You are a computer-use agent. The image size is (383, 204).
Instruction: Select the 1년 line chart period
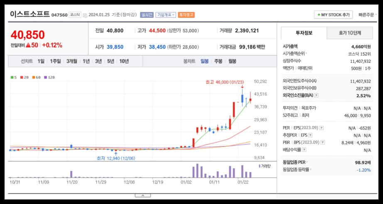tap(86, 61)
